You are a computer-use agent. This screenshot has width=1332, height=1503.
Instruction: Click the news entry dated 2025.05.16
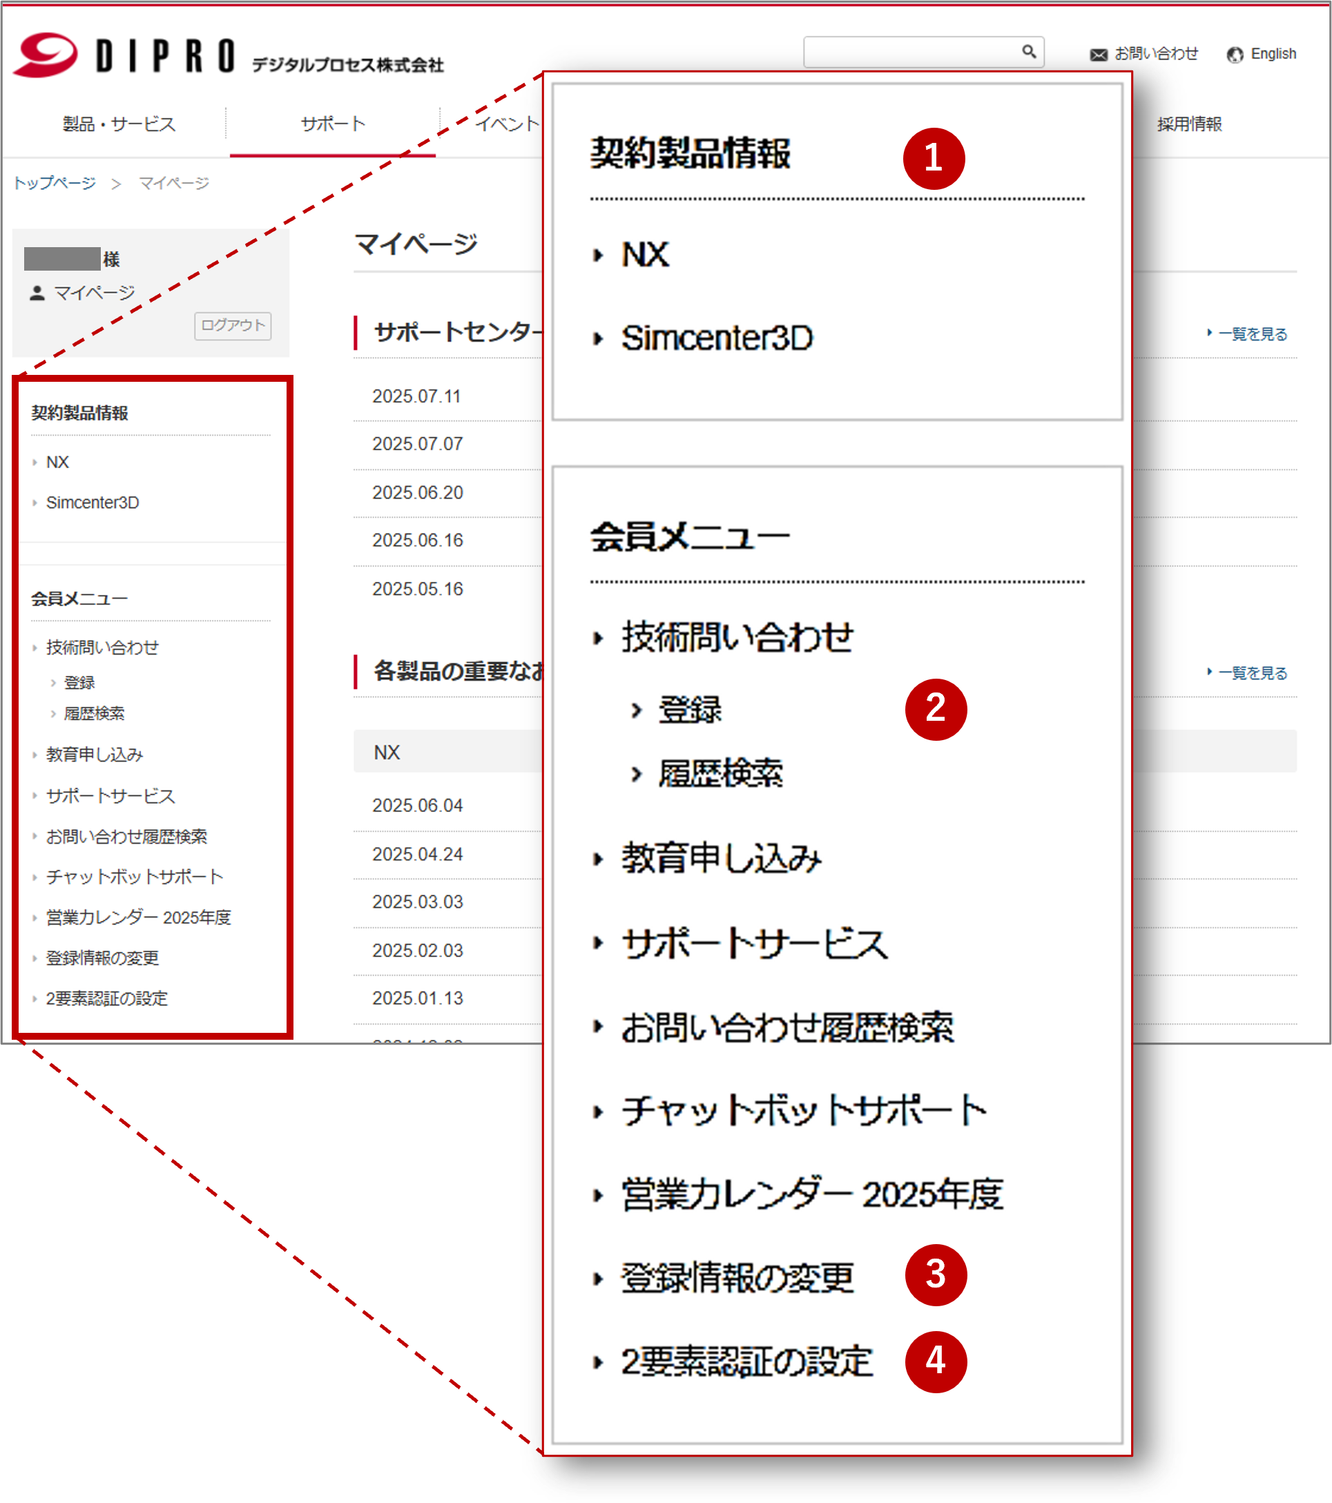418,589
